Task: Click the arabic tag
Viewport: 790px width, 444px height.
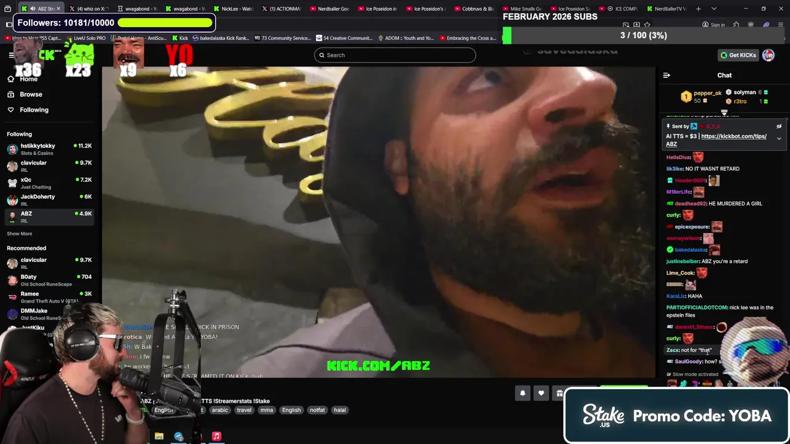Action: click(x=220, y=410)
